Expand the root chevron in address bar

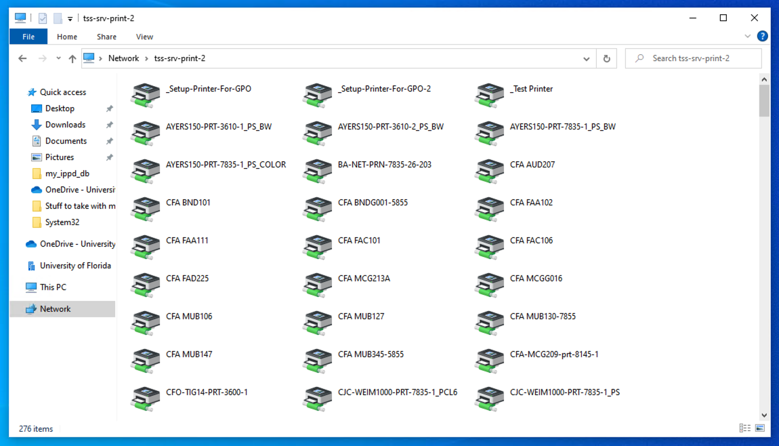100,59
